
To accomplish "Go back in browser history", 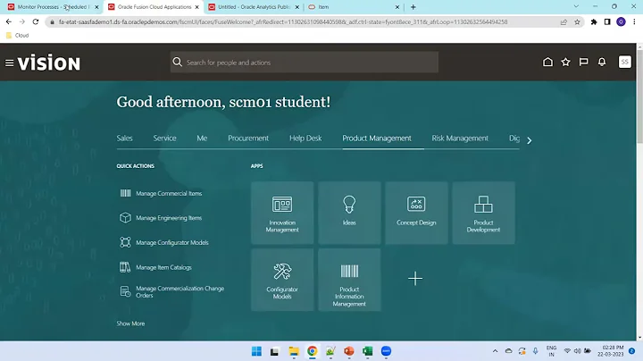I will (x=9, y=21).
